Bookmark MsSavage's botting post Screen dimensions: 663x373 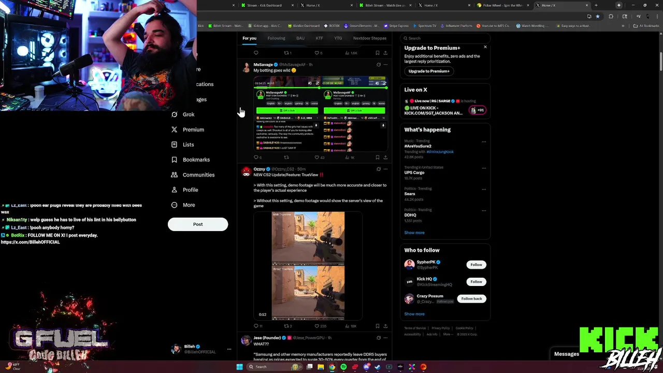pyautogui.click(x=377, y=157)
